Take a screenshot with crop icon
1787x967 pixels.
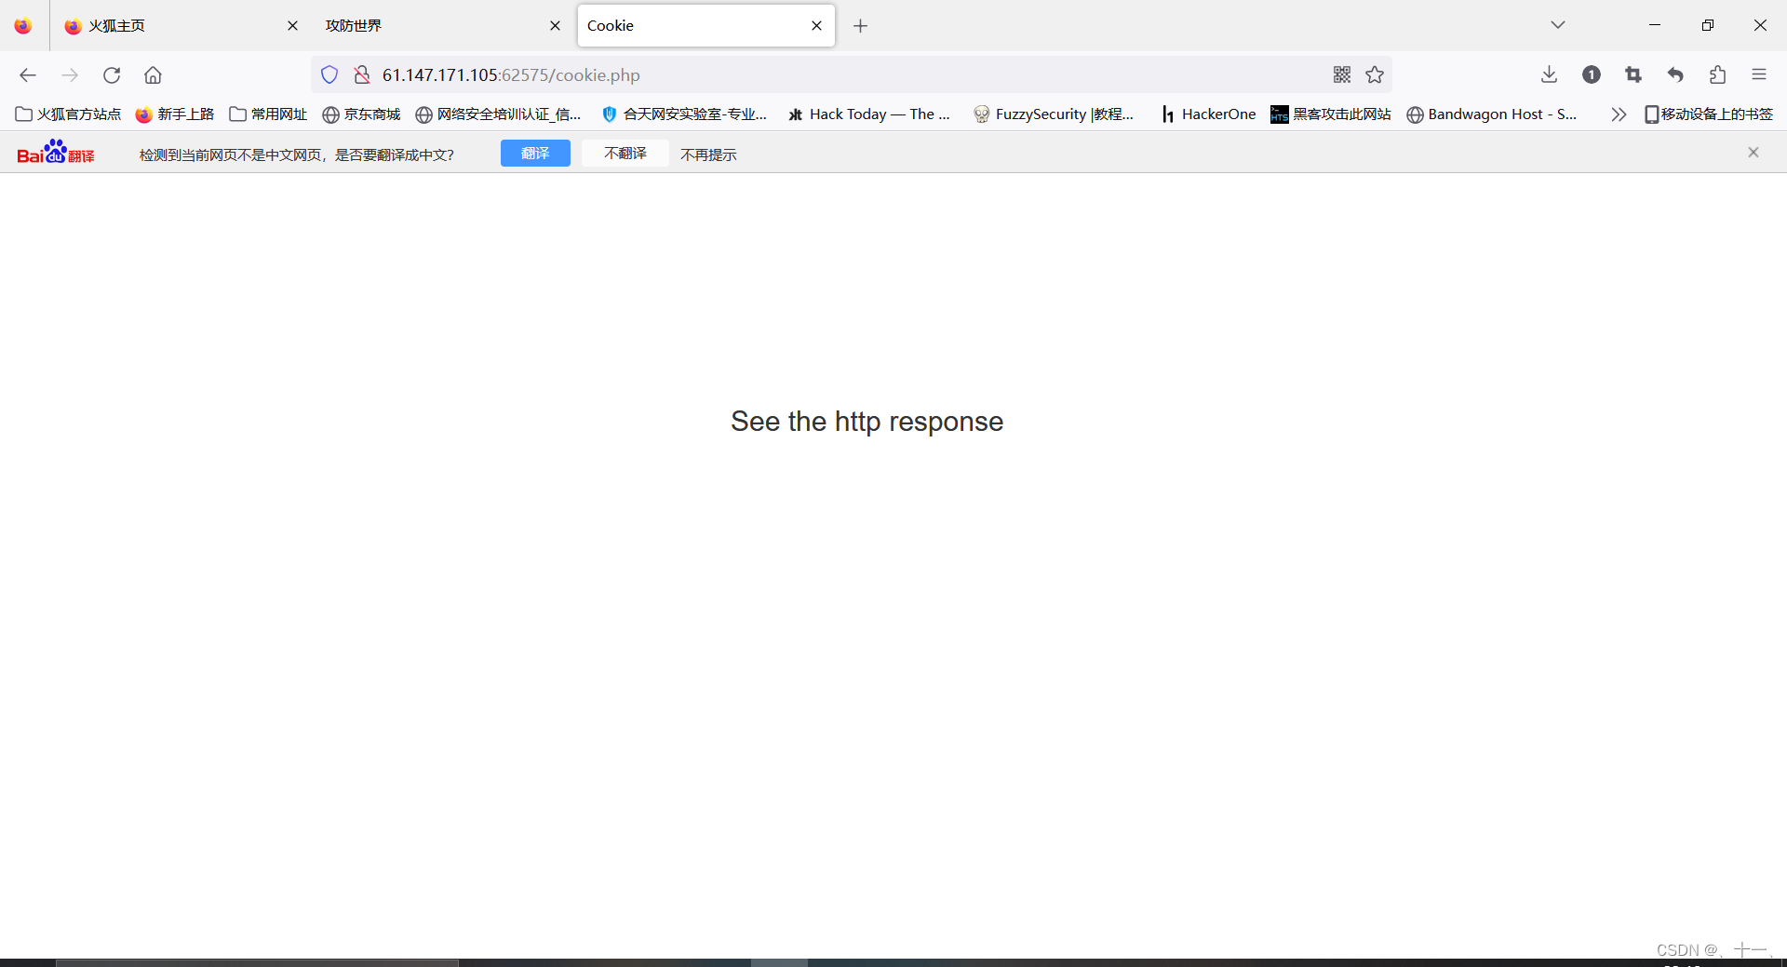[x=1633, y=75]
